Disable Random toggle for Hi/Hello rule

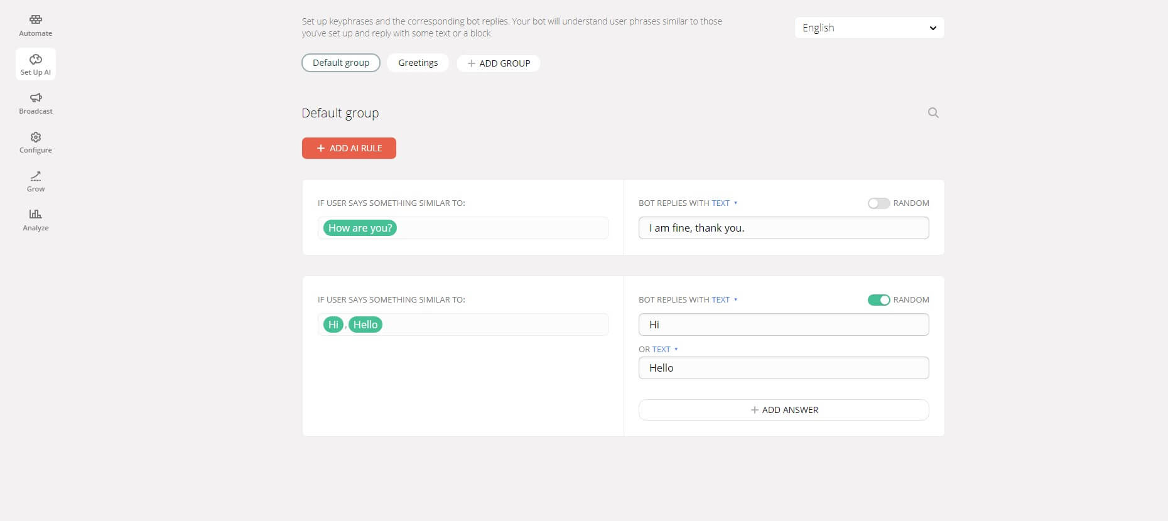879,300
